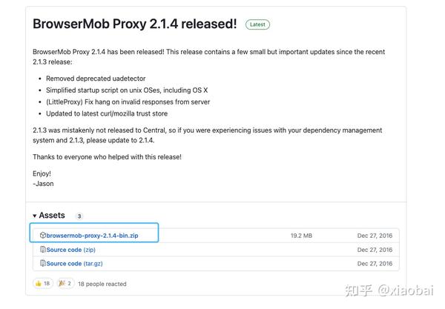The width and height of the screenshot is (445, 309).
Task: Click the 19.2 MB file size
Action: (x=301, y=236)
